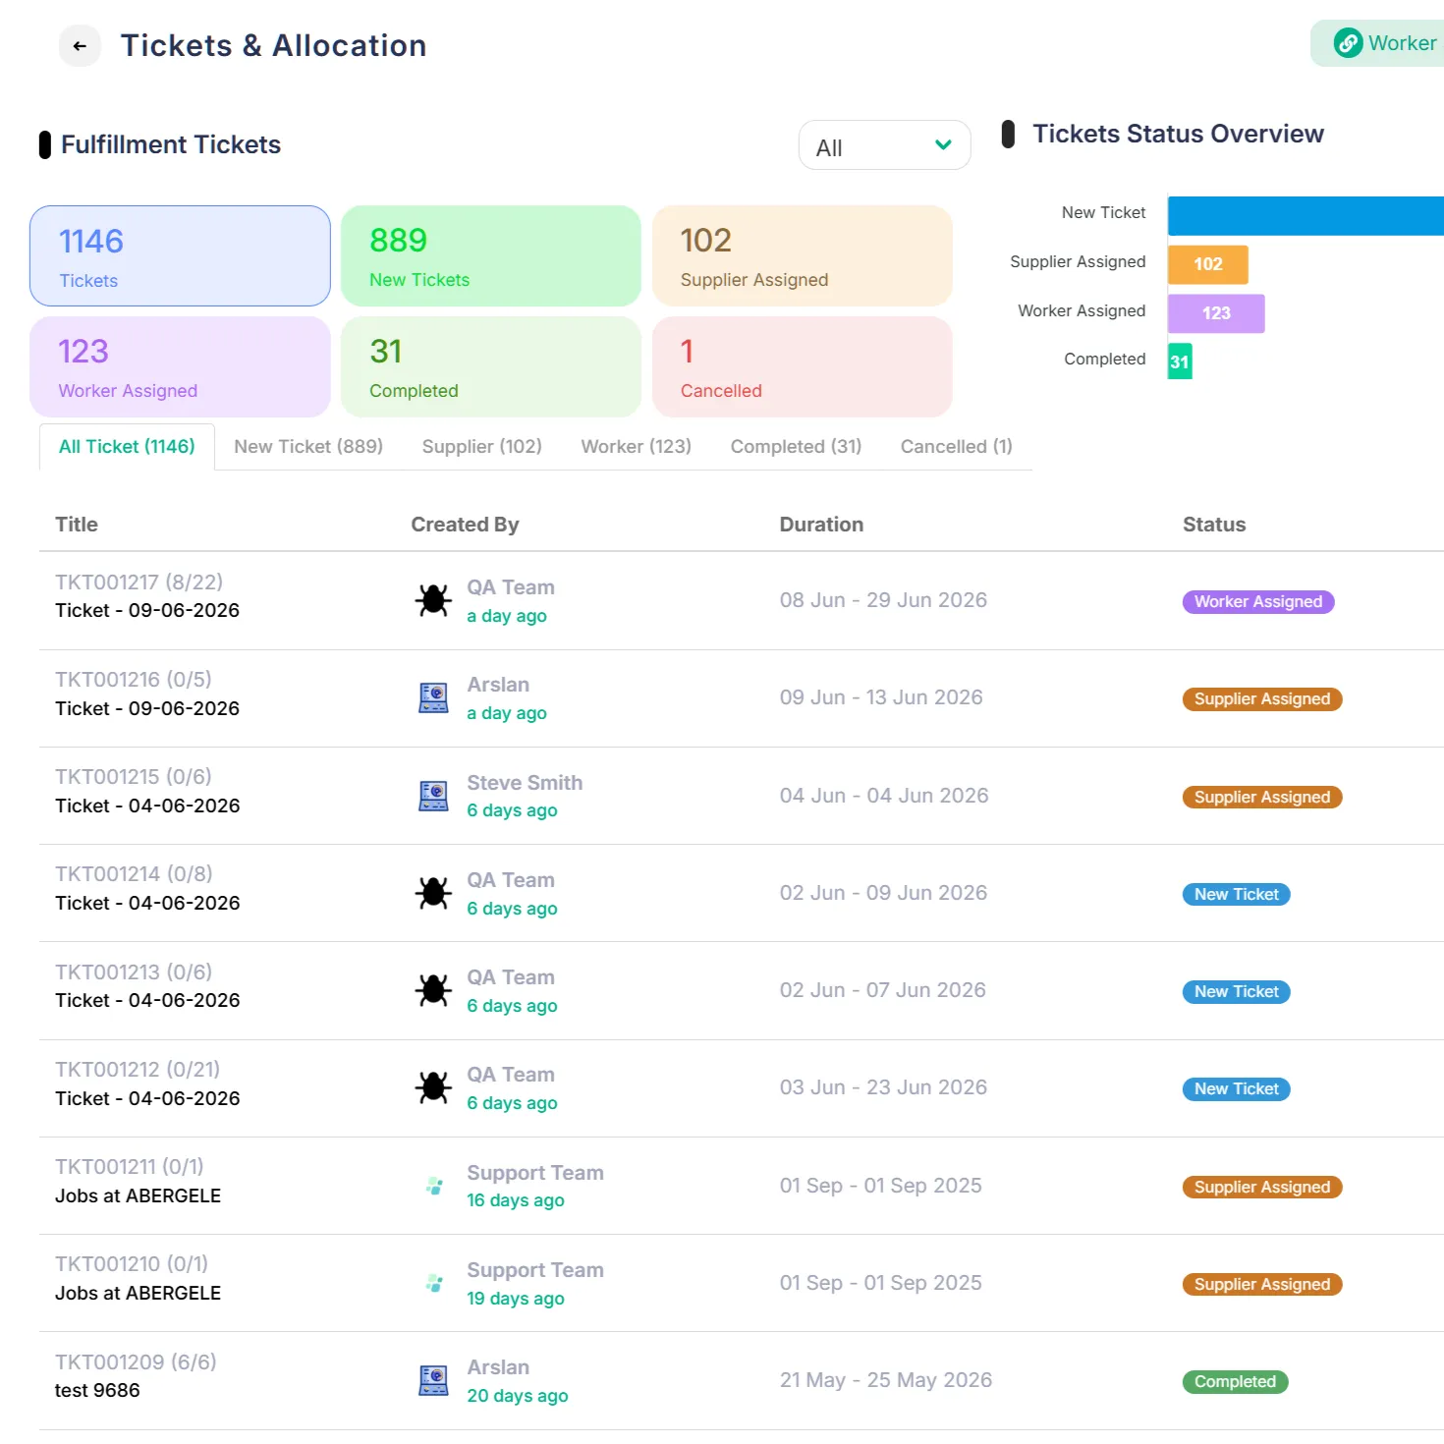This screenshot has width=1444, height=1444.
Task: Click duration 04 Jun - 04 Jun 2026
Action: pos(884,796)
